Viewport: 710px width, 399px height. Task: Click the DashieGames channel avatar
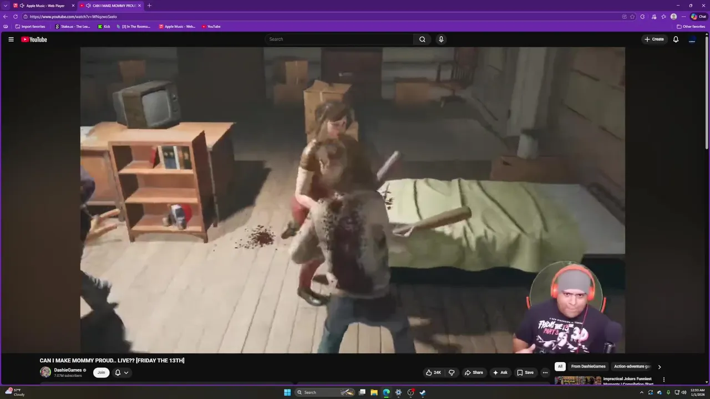(45, 372)
